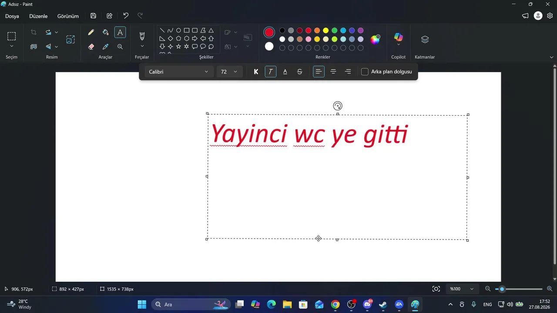Expand the Seçim selection options chevron
The image size is (557, 313).
coord(12,46)
